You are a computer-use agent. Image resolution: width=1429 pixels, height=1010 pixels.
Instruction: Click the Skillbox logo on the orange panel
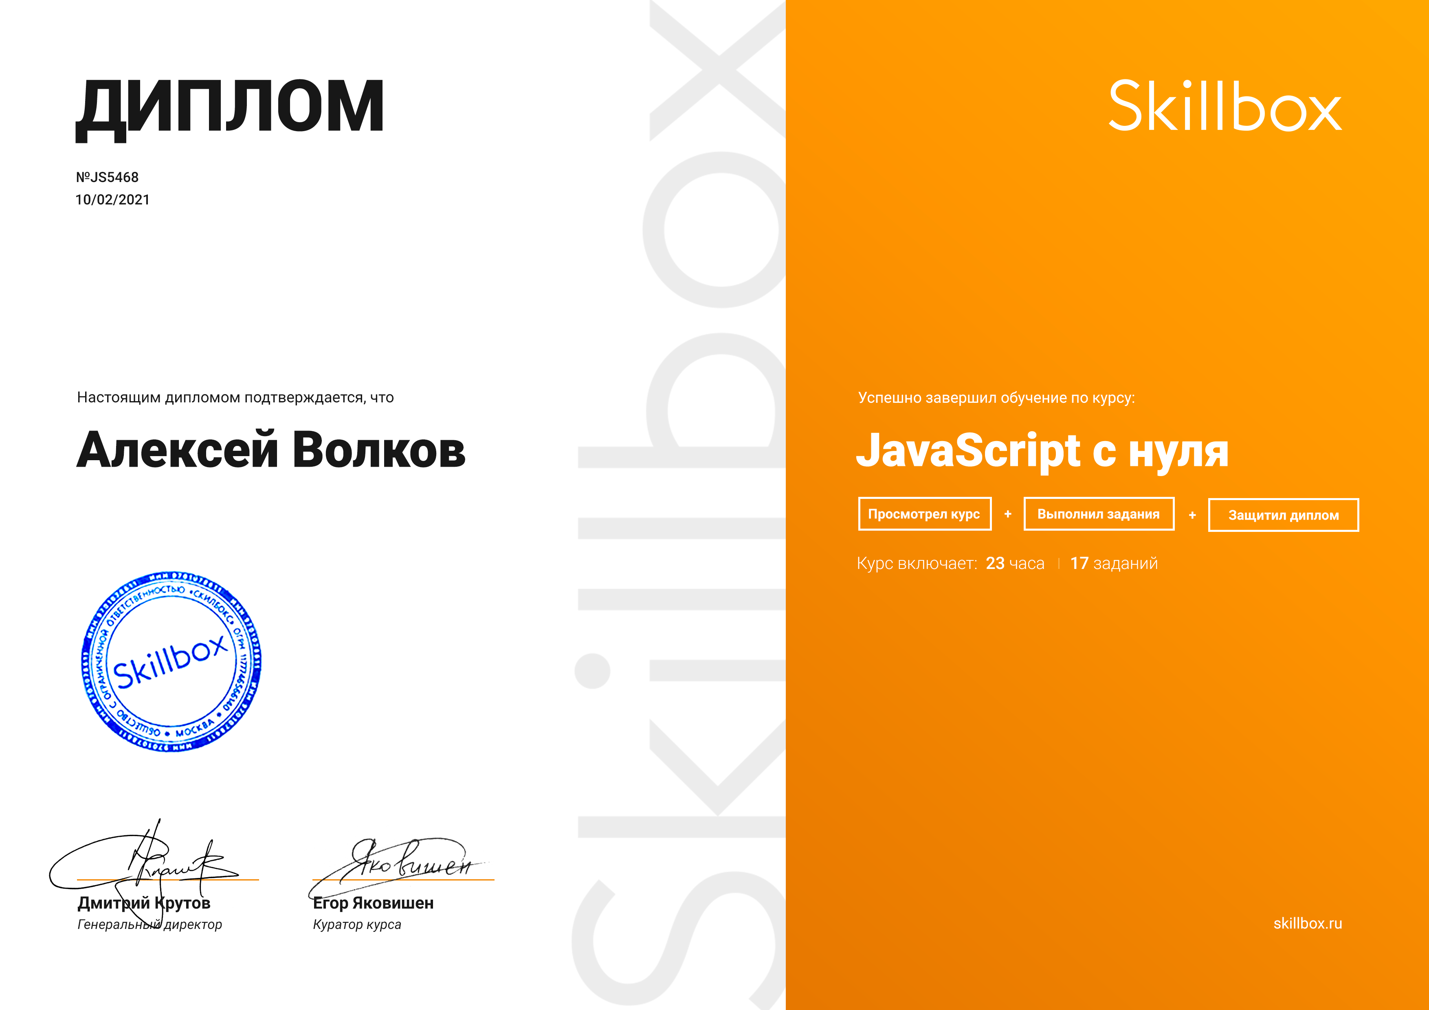[x=1225, y=106]
